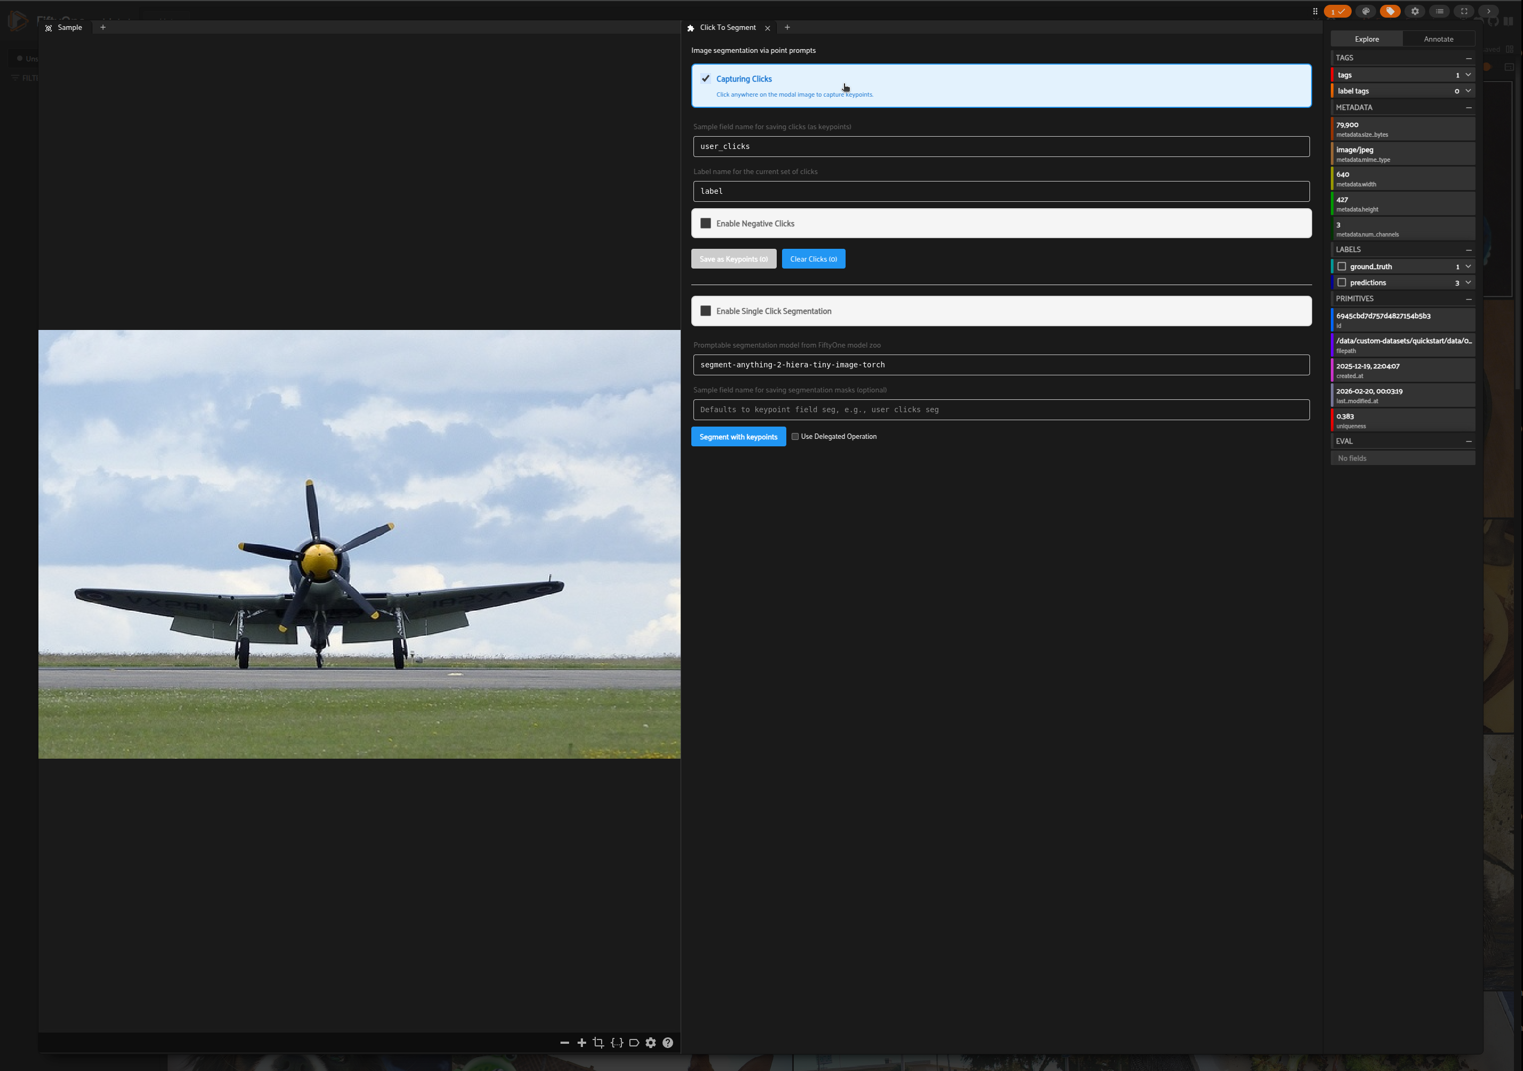Edit the user_clicks field name input
Screen dimensions: 1523x1071
(1000, 146)
